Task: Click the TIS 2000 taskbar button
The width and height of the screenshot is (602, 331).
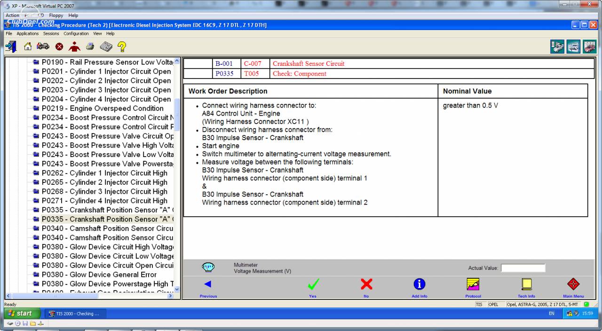Action: tap(75, 314)
